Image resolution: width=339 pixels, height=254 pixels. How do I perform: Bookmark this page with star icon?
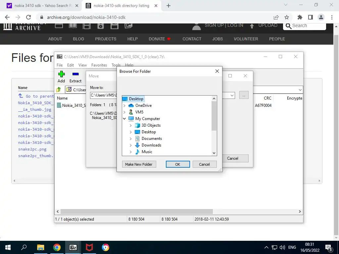click(287, 17)
